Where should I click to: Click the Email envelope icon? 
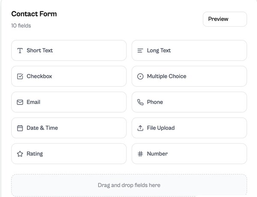point(20,102)
